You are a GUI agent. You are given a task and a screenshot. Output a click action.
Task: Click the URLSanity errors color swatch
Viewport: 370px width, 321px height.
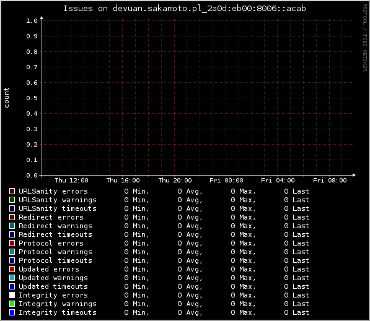[12, 191]
